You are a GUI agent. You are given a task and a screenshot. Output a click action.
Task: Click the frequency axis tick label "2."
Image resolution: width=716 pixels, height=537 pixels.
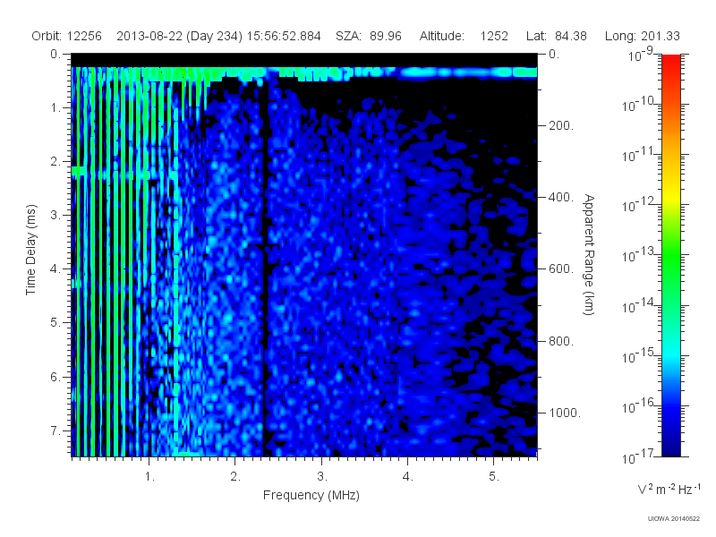coord(235,477)
